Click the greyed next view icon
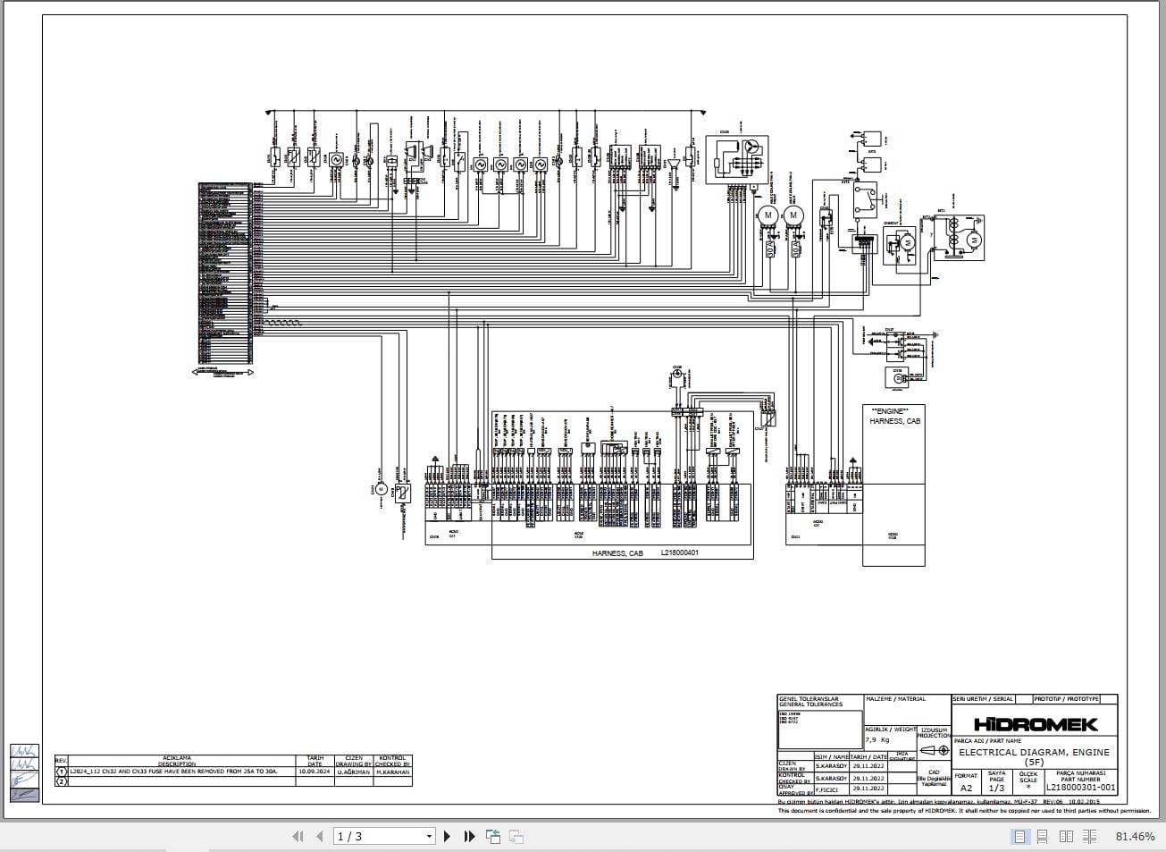The image size is (1166, 852). coord(516,837)
